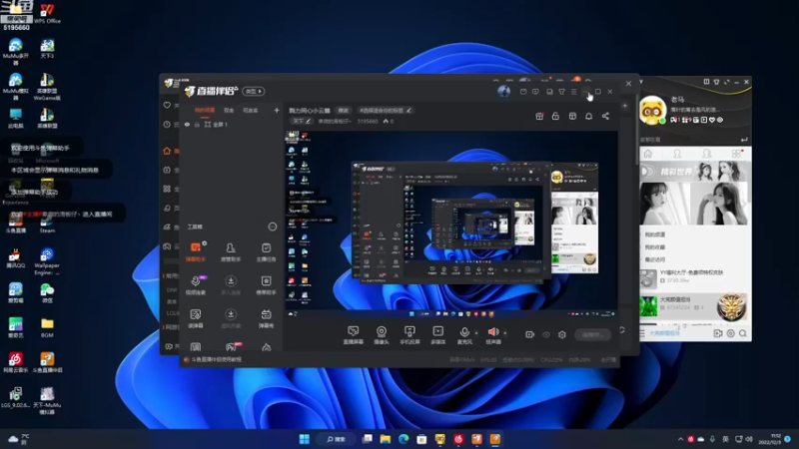The height and width of the screenshot is (449, 799).
Task: Select the second scene tab
Action: [x=229, y=110]
